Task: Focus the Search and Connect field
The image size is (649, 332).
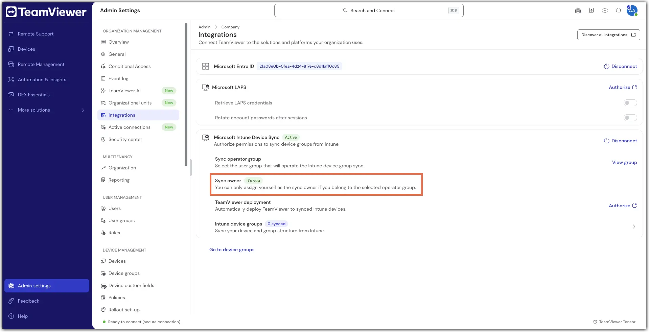Action: (369, 10)
